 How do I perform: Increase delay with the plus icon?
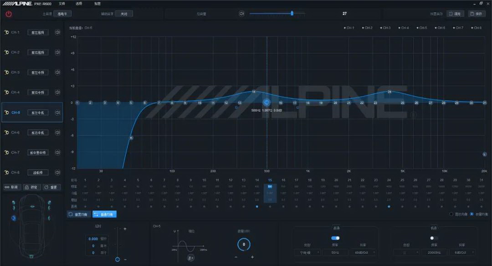125,229
